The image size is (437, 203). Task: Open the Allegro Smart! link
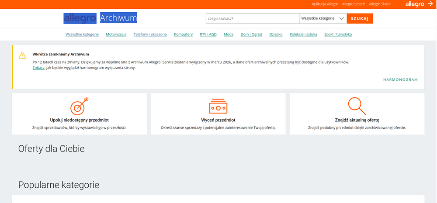354,4
